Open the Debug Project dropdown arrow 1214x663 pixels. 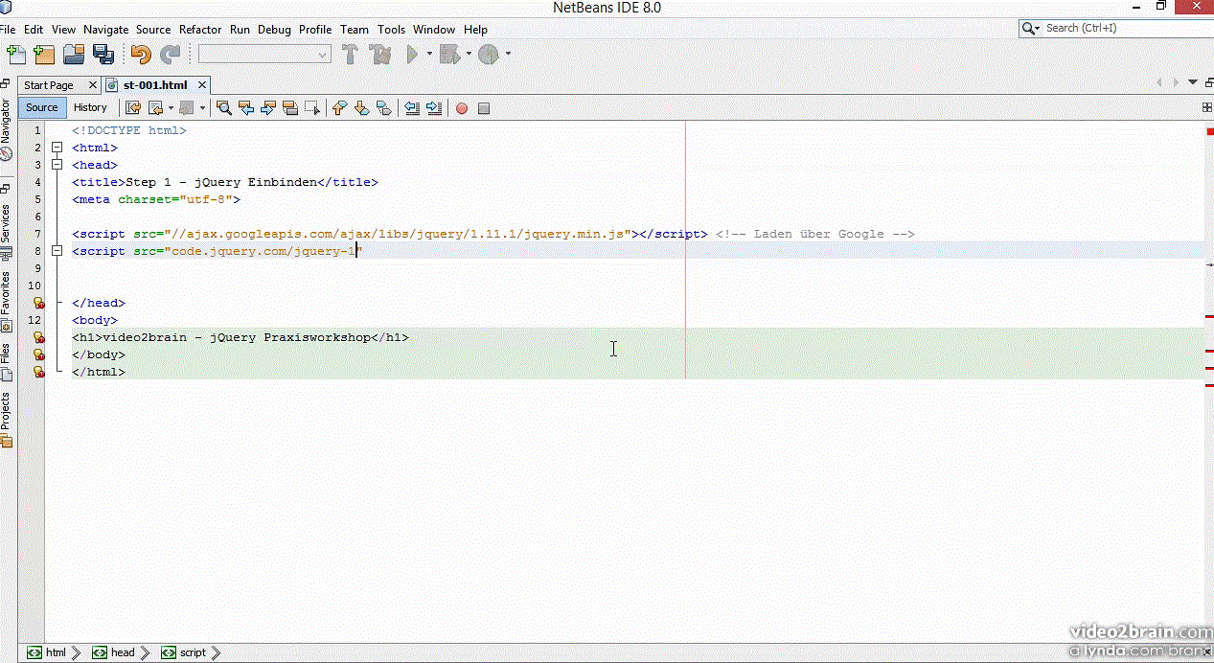click(x=469, y=55)
